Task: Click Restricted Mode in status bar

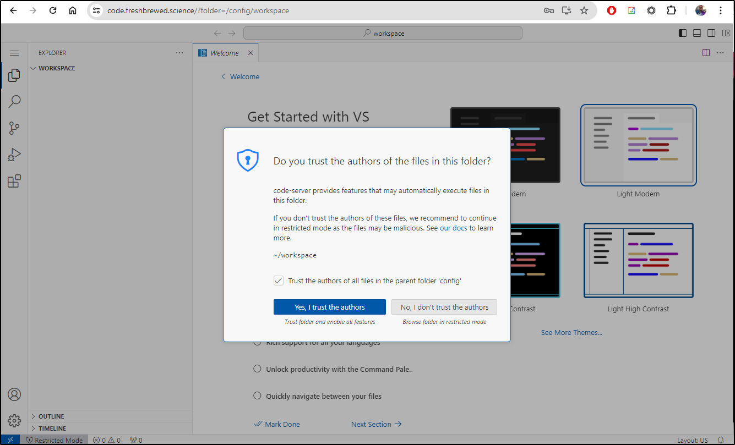Action: tap(55, 440)
